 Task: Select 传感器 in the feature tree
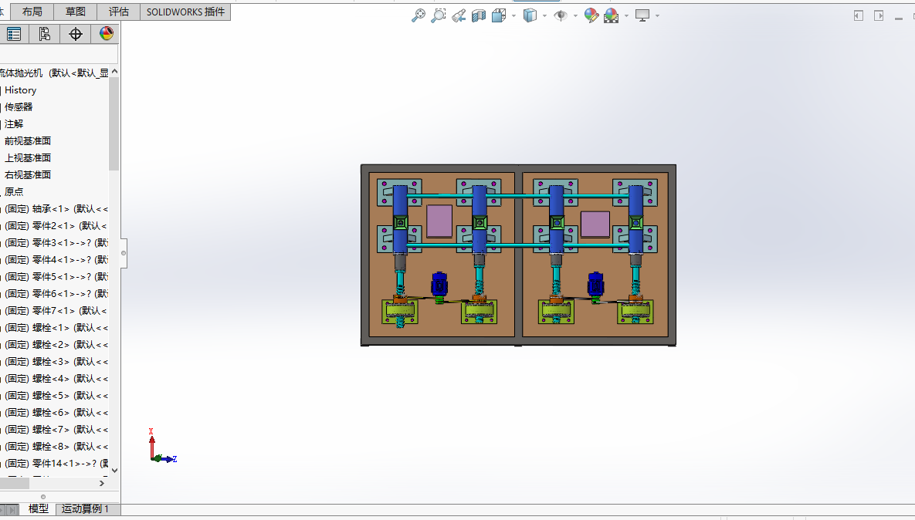19,107
